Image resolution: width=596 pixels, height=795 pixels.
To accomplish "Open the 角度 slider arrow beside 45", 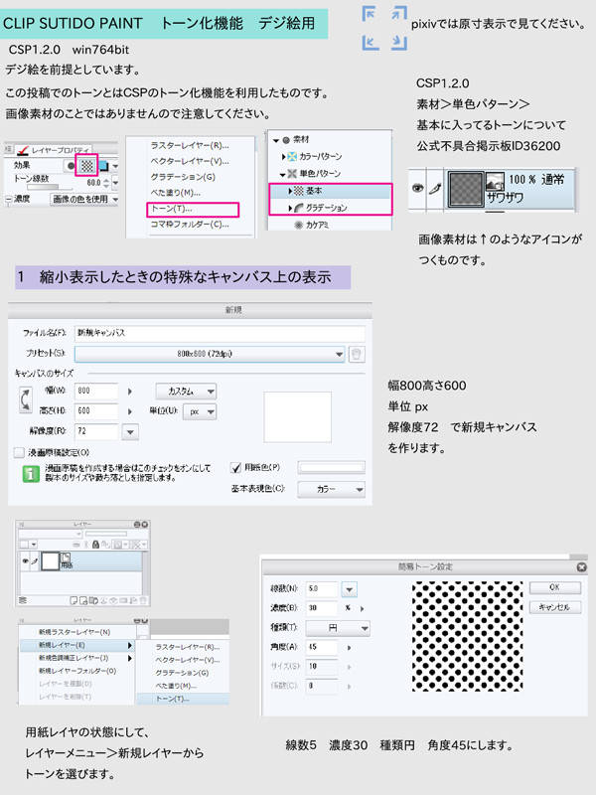I will (350, 648).
